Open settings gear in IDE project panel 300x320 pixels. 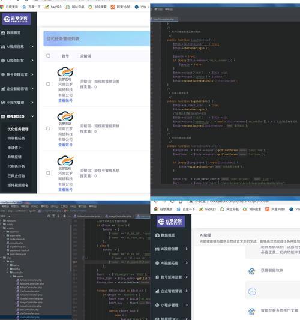tap(64, 216)
